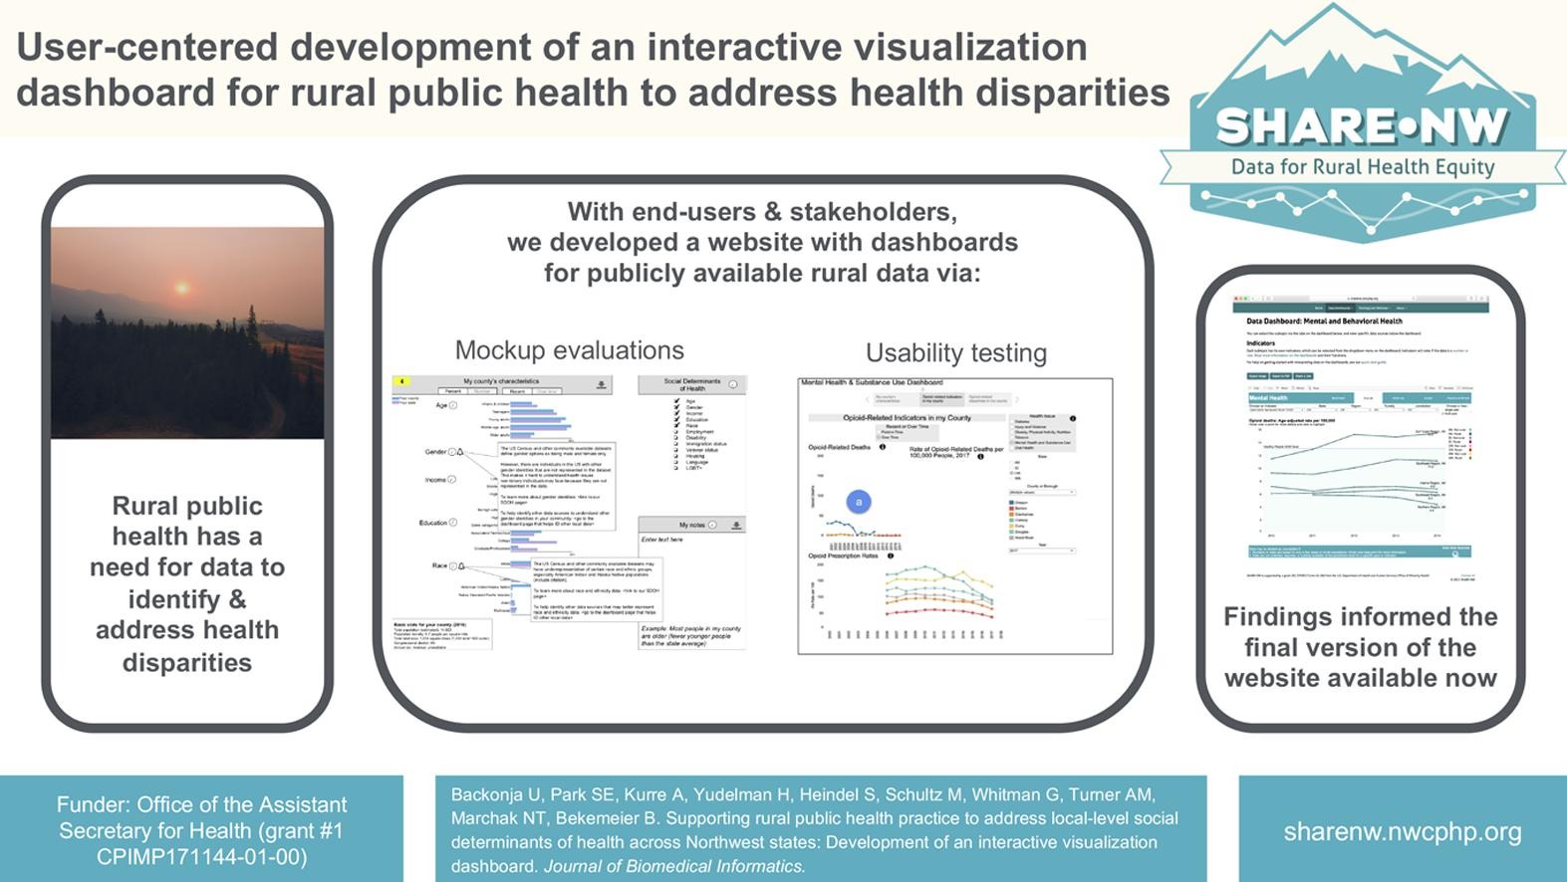Click the info circle beside My notes title
The height and width of the screenshot is (882, 1567).
(712, 526)
